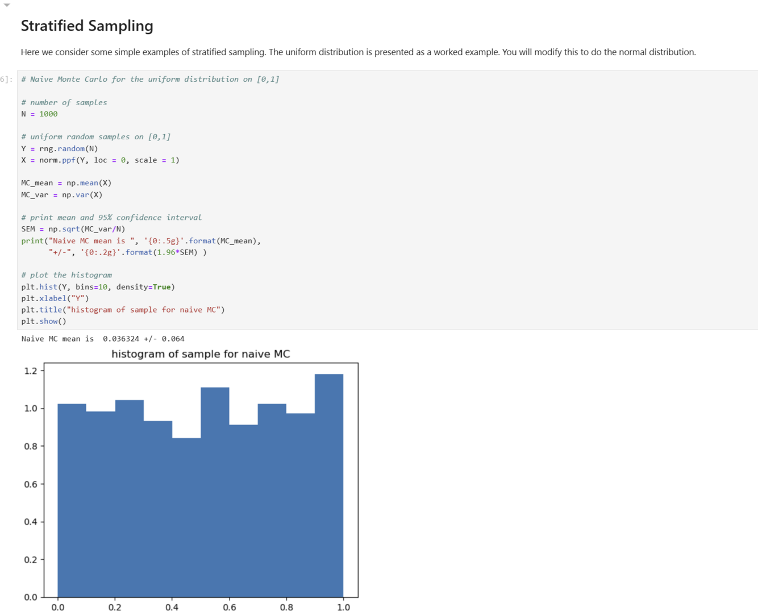Click the 'plt.xlabel("Y")' line
This screenshot has height=616, width=758.
(55, 298)
